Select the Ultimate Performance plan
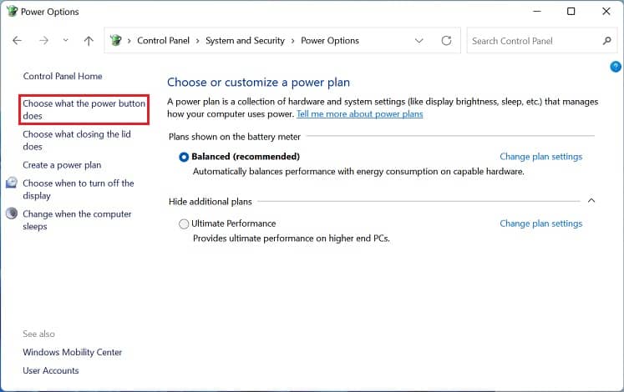Viewport: 624px width, 392px height. click(x=184, y=224)
